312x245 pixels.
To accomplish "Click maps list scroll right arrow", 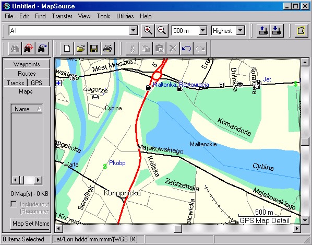I will [x=38, y=180].
